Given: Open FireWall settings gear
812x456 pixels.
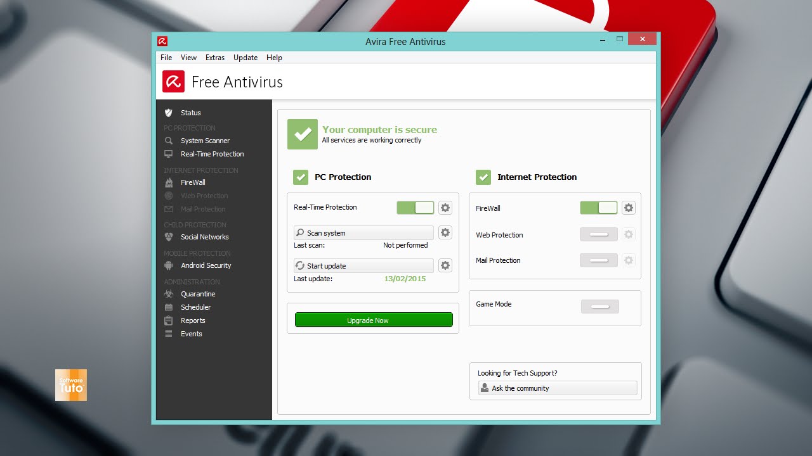Looking at the screenshot, I should pyautogui.click(x=629, y=208).
